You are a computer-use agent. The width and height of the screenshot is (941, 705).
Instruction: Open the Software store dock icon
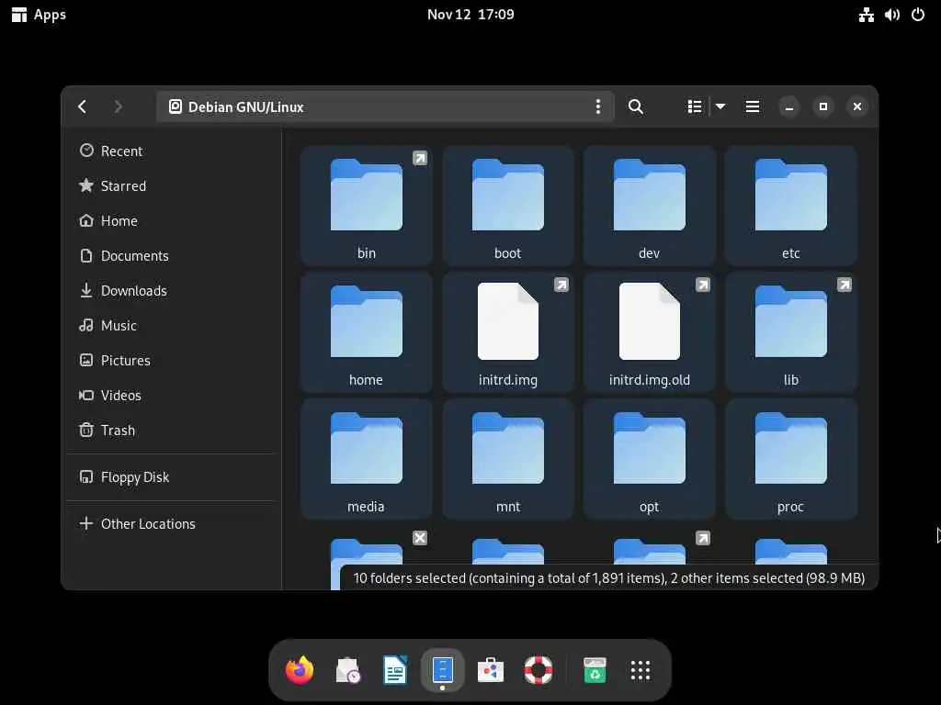pos(491,669)
